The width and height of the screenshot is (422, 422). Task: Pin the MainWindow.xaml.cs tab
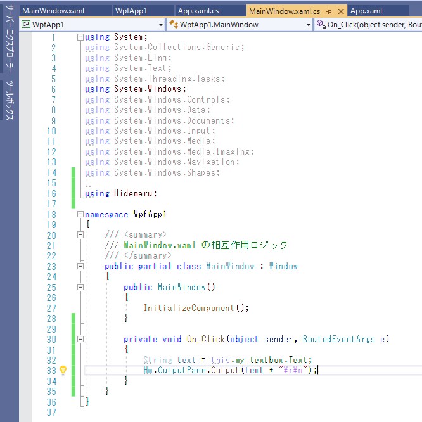coord(328,11)
